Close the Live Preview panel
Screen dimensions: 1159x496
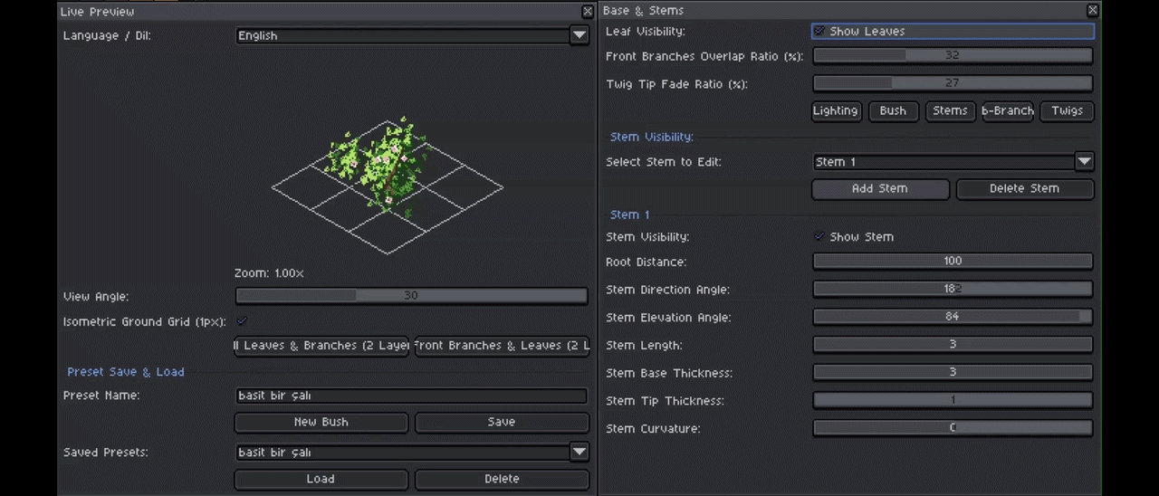588,12
